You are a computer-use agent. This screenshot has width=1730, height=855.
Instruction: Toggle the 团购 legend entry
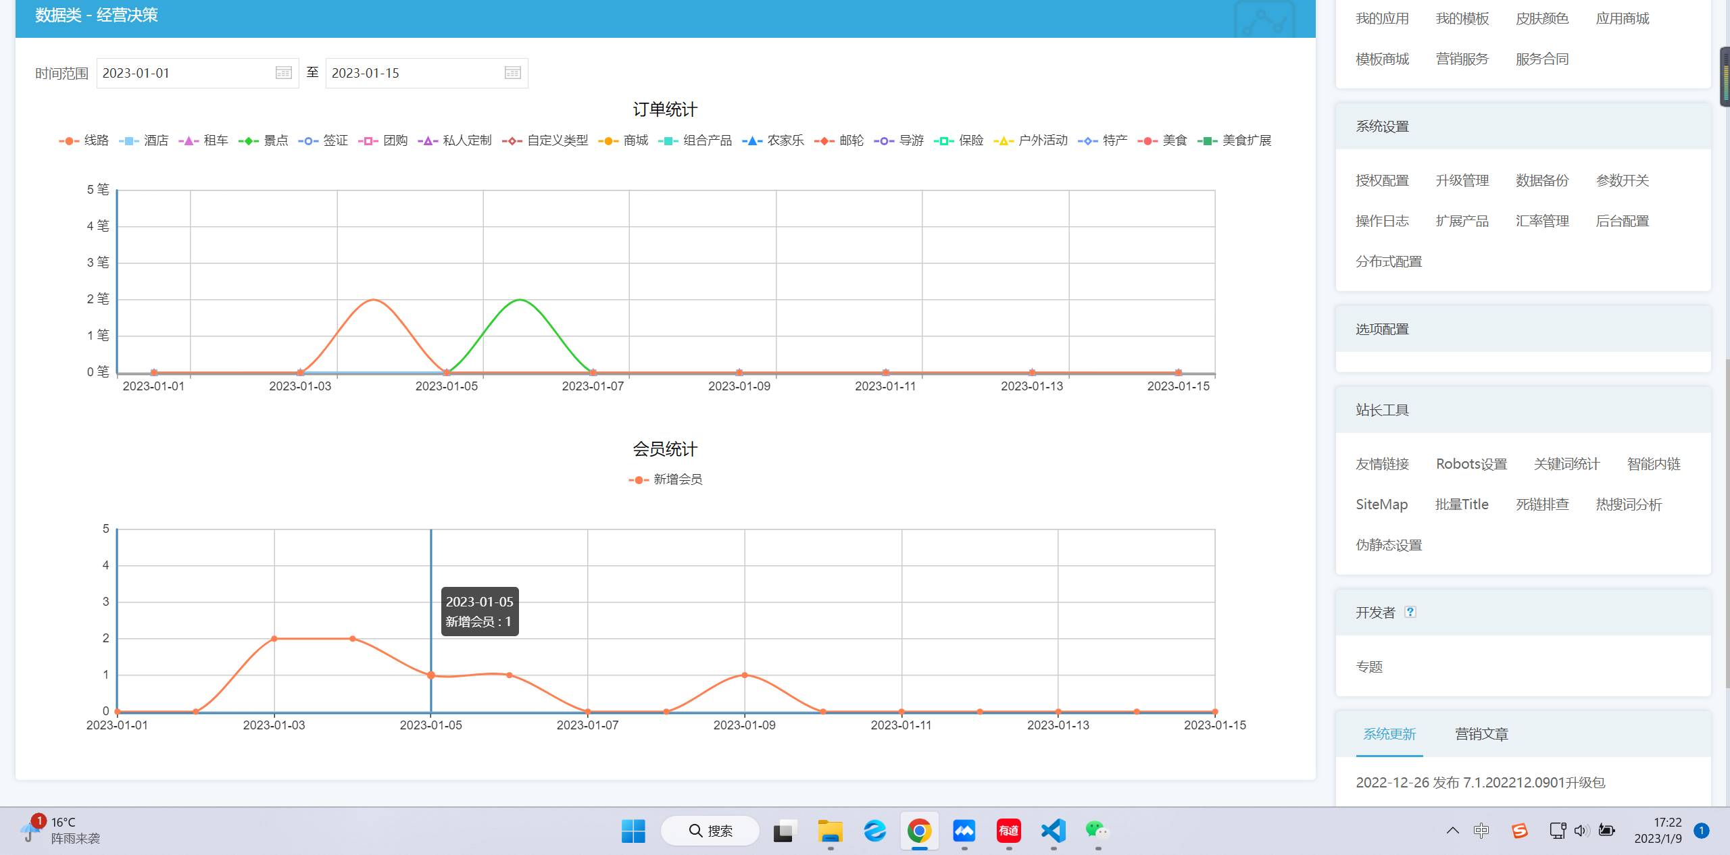pos(383,140)
